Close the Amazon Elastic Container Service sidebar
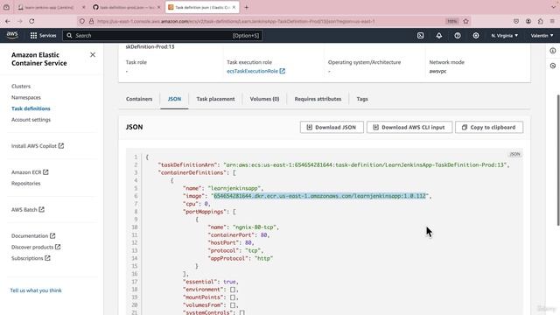The image size is (560, 315). pos(93,54)
